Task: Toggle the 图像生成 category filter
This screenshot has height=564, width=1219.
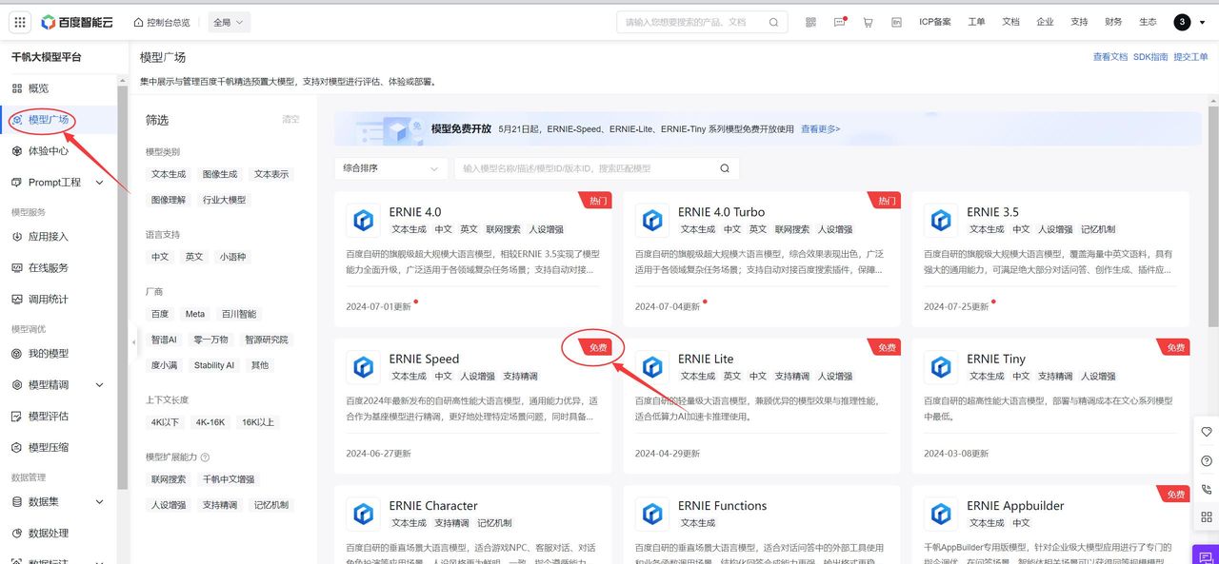Action: click(x=220, y=174)
